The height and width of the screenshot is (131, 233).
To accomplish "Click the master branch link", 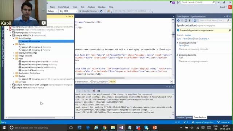I will 188,35.
